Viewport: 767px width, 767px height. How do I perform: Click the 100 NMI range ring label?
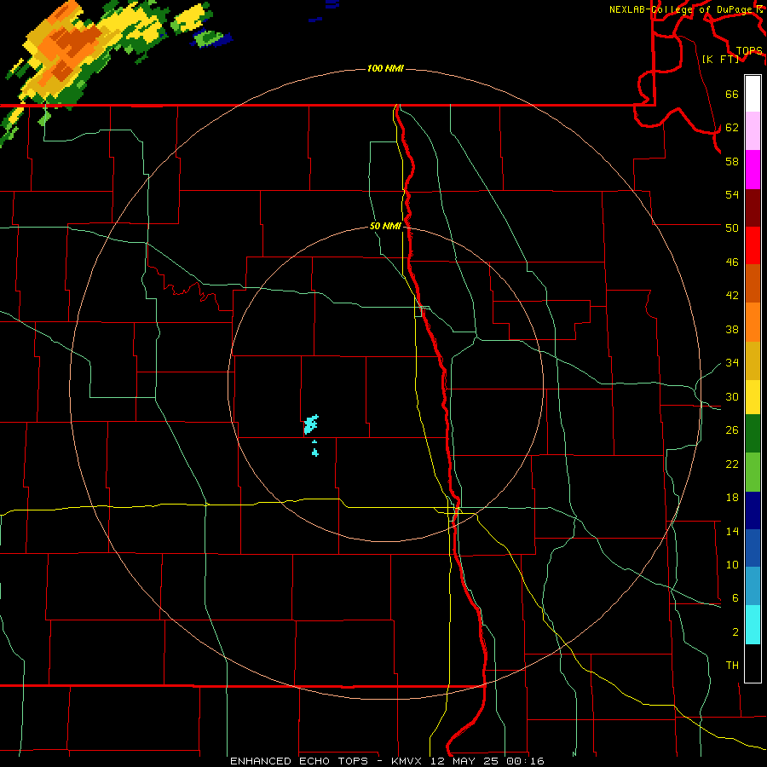[385, 68]
